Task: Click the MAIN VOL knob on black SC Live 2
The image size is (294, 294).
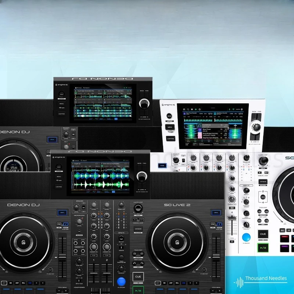Action: pyautogui.click(x=121, y=205)
